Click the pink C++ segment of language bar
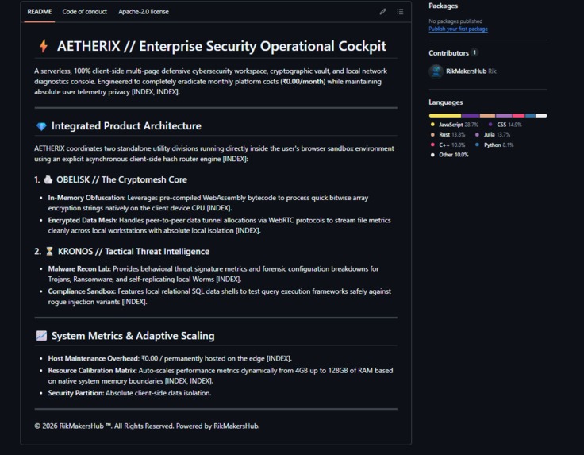Image resolution: width=584 pixels, height=455 pixels. [x=518, y=115]
